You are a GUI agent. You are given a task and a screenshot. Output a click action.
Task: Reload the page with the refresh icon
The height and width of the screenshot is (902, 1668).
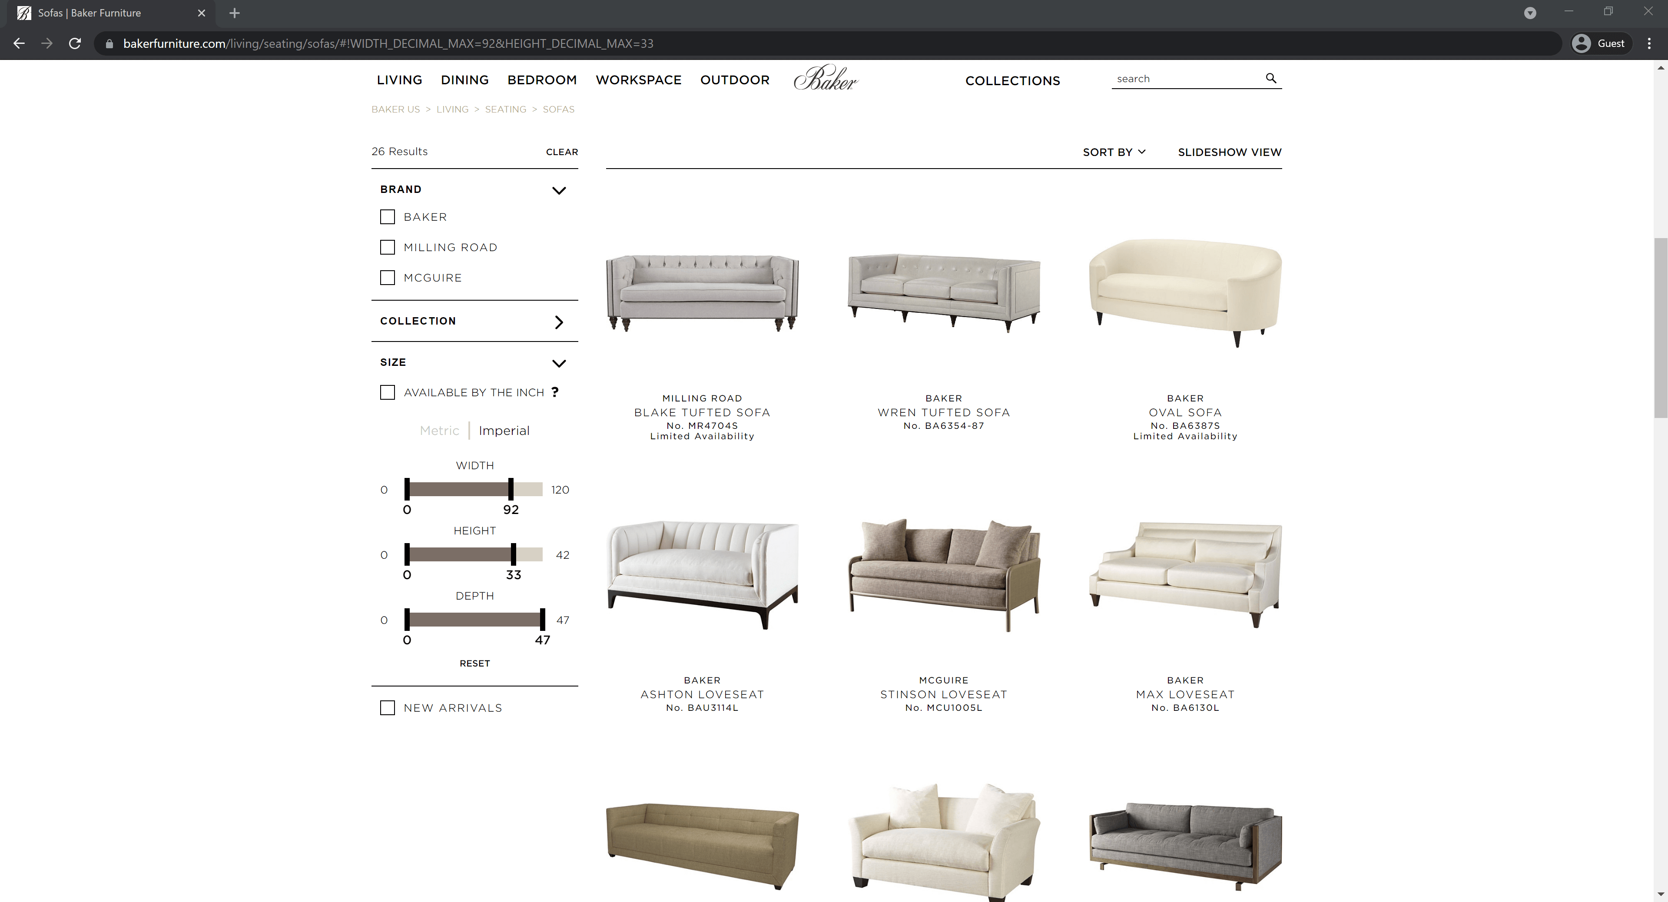(75, 43)
